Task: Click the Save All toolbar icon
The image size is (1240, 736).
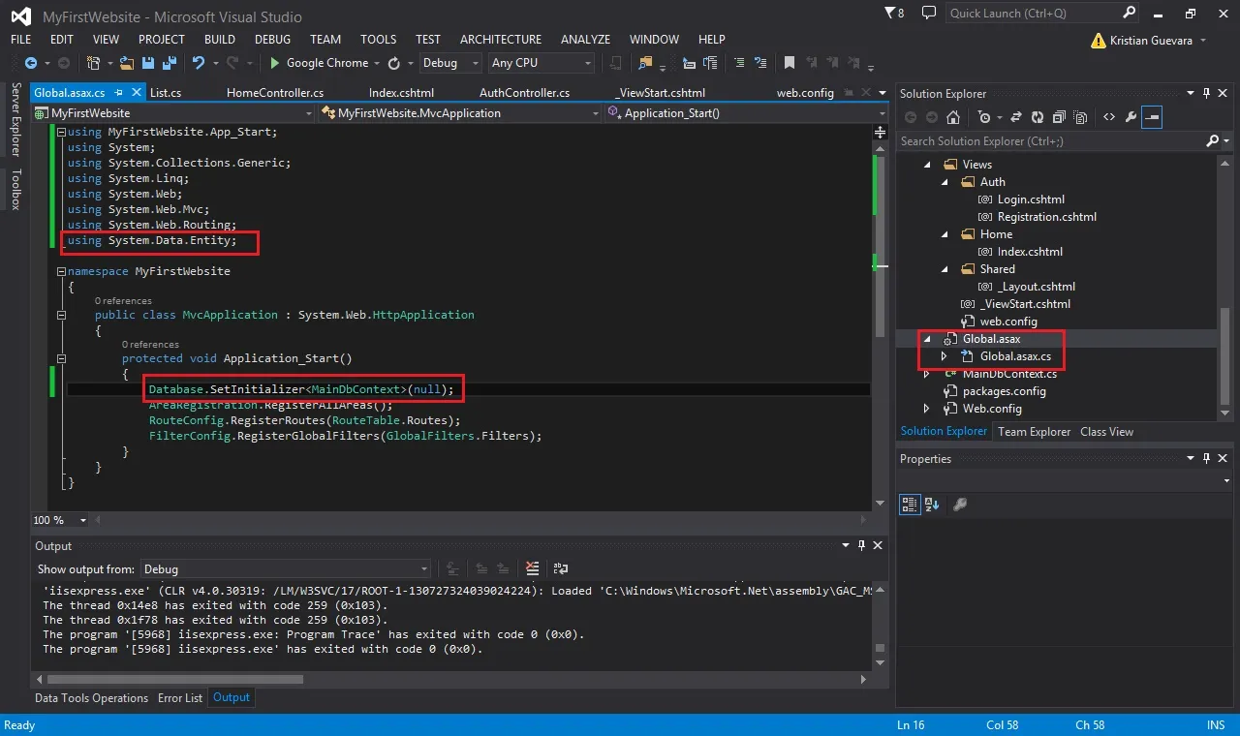Action: point(168,63)
